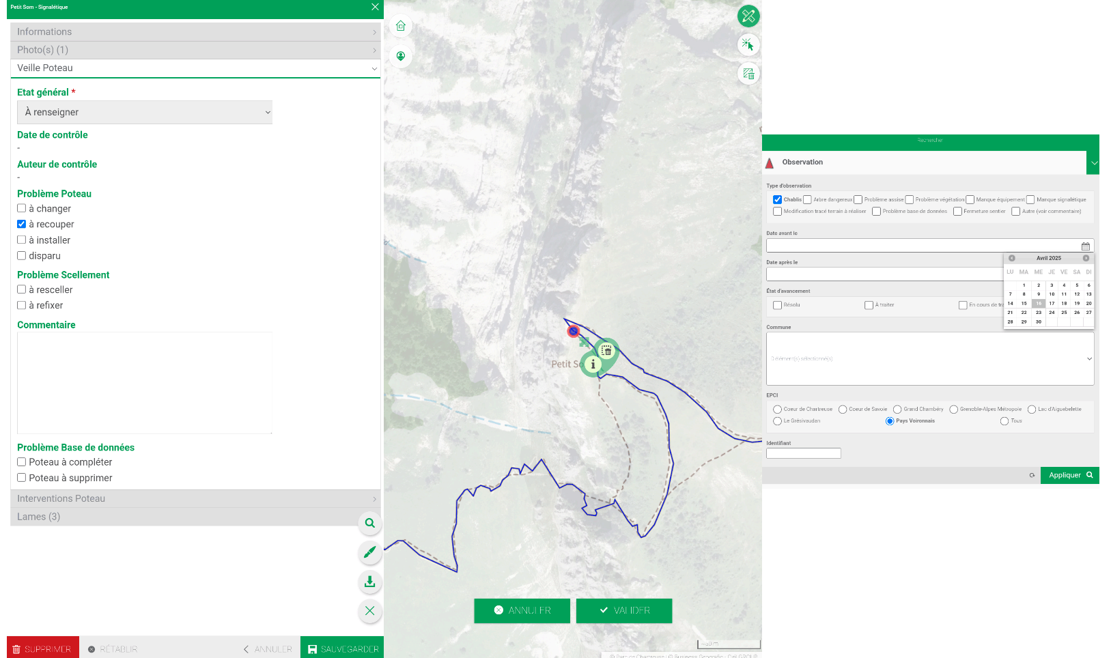
Task: Go to previous month in calendar
Action: click(x=1012, y=258)
